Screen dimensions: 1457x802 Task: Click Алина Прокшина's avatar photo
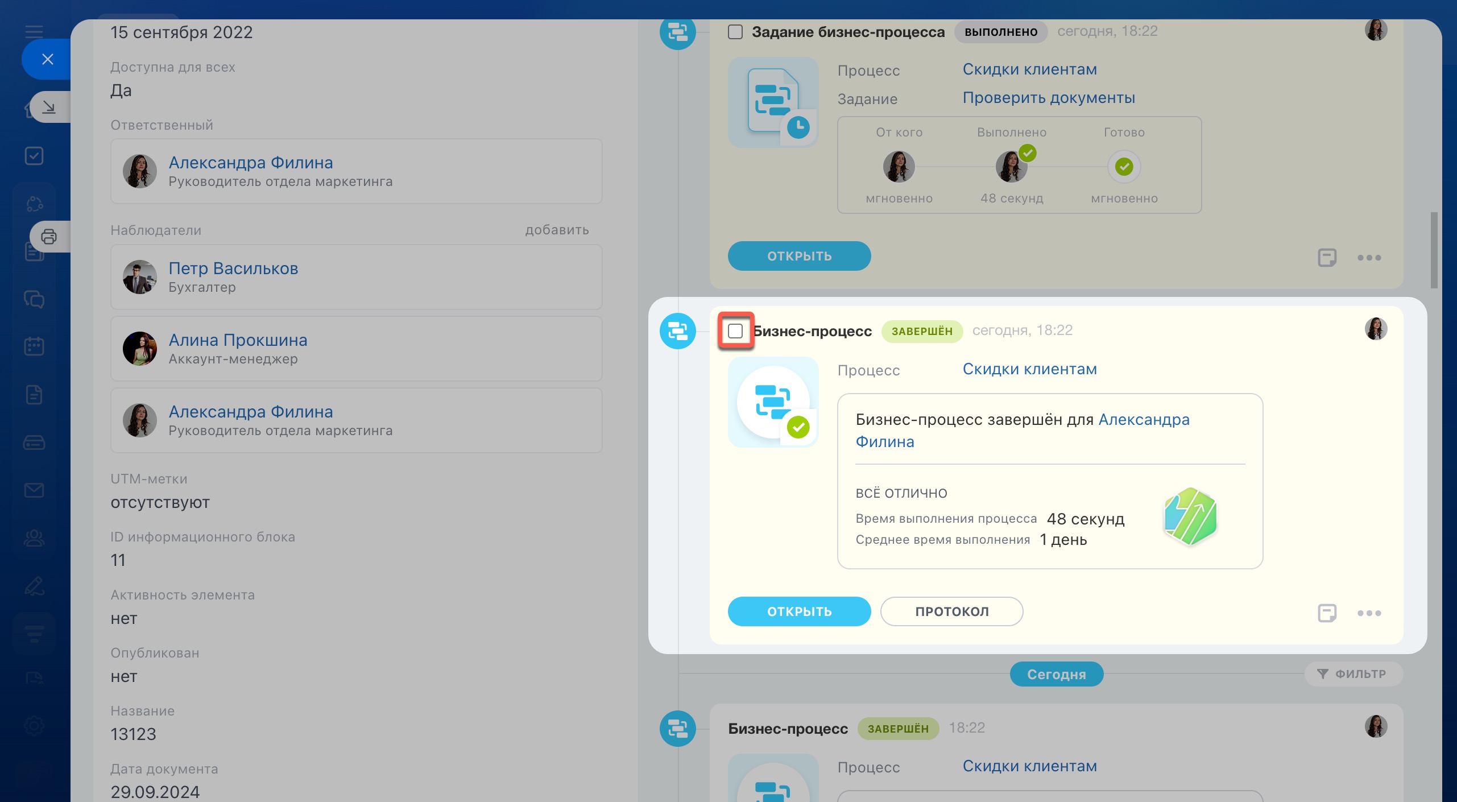[139, 349]
